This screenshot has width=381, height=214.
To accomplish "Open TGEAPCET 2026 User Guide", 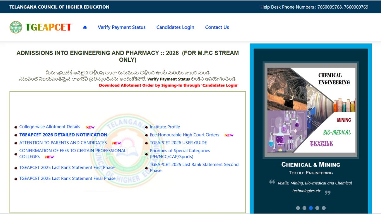I will 178,143.
